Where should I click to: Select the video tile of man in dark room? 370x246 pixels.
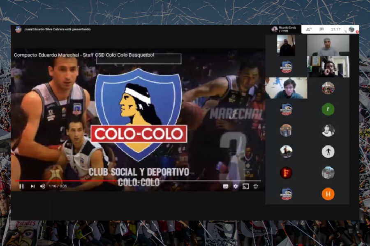(x=286, y=46)
